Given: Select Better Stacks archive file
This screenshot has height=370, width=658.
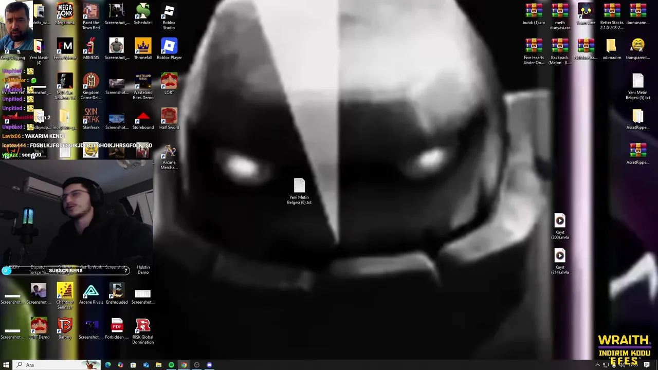Looking at the screenshot, I should [612, 16].
